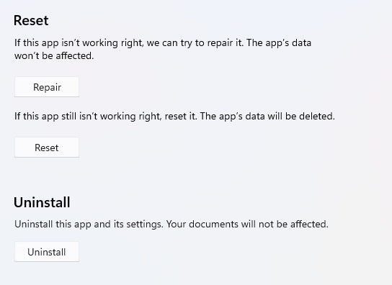Select the bold Uninstall section heading
This screenshot has width=392, height=285.
[42, 202]
